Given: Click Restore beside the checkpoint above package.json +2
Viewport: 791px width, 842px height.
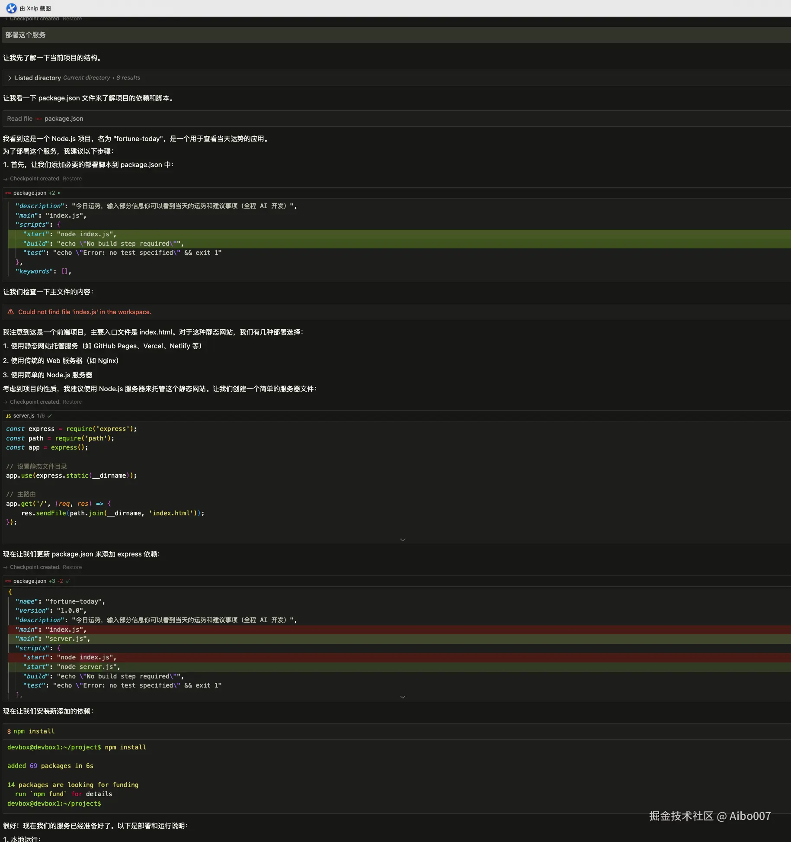Looking at the screenshot, I should pos(72,179).
